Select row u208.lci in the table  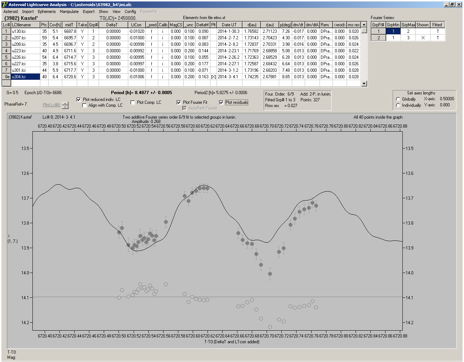(182, 44)
